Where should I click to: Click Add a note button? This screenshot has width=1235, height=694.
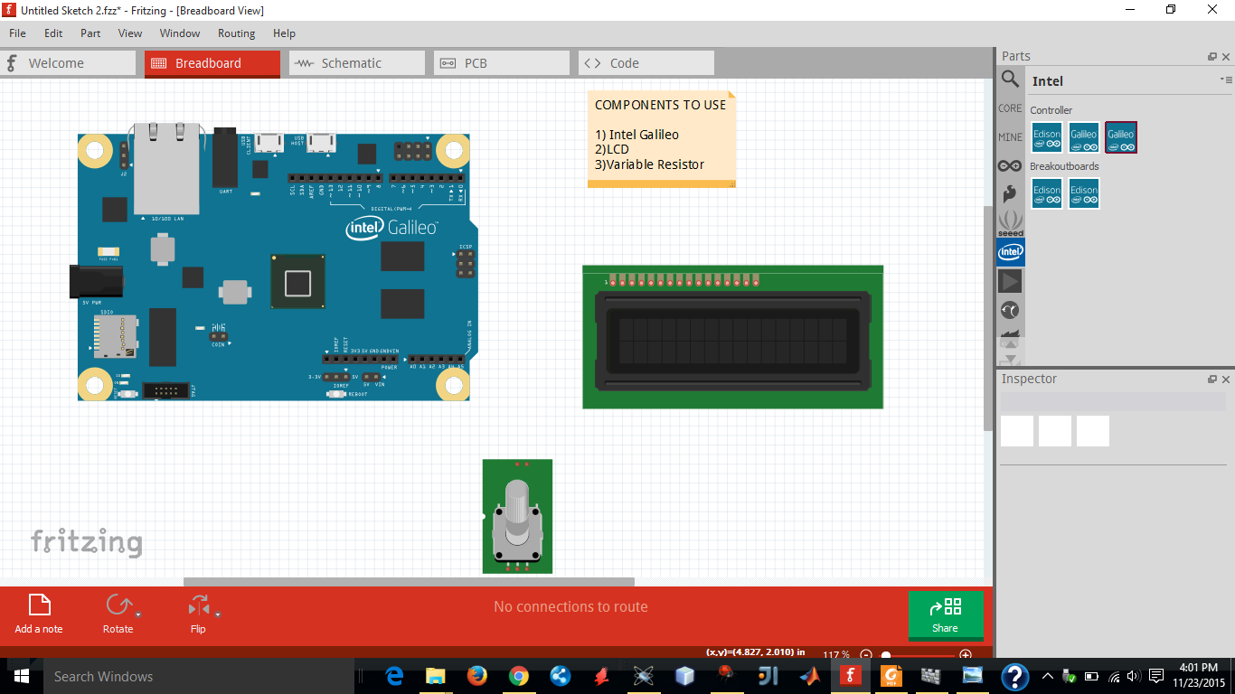(39, 614)
